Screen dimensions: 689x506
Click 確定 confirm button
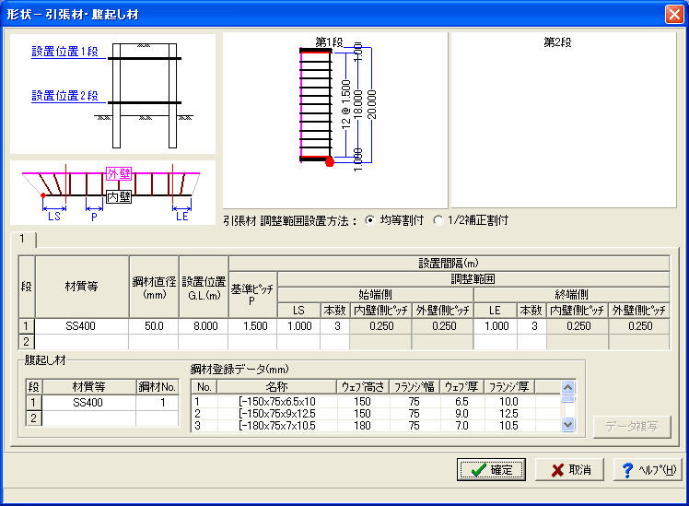coord(491,469)
